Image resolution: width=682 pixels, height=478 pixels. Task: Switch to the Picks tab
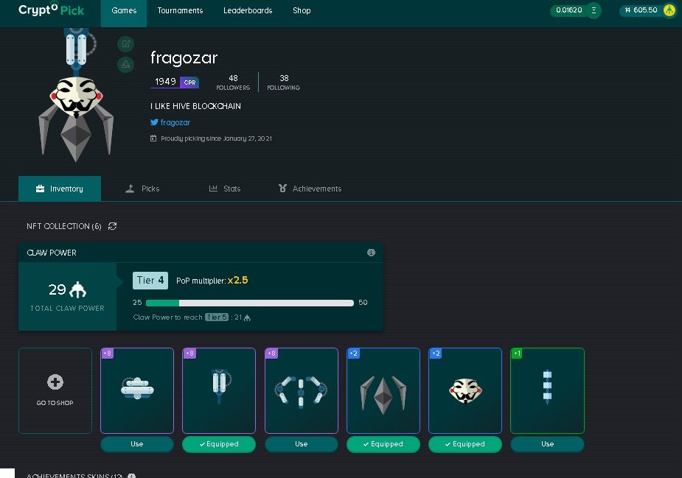[x=142, y=189]
